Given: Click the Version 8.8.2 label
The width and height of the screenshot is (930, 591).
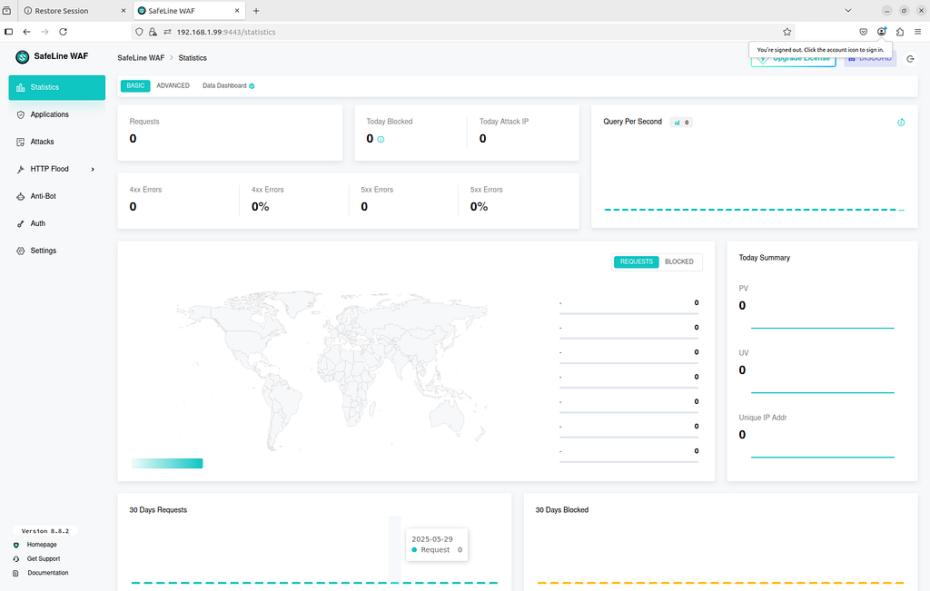Looking at the screenshot, I should point(45,531).
